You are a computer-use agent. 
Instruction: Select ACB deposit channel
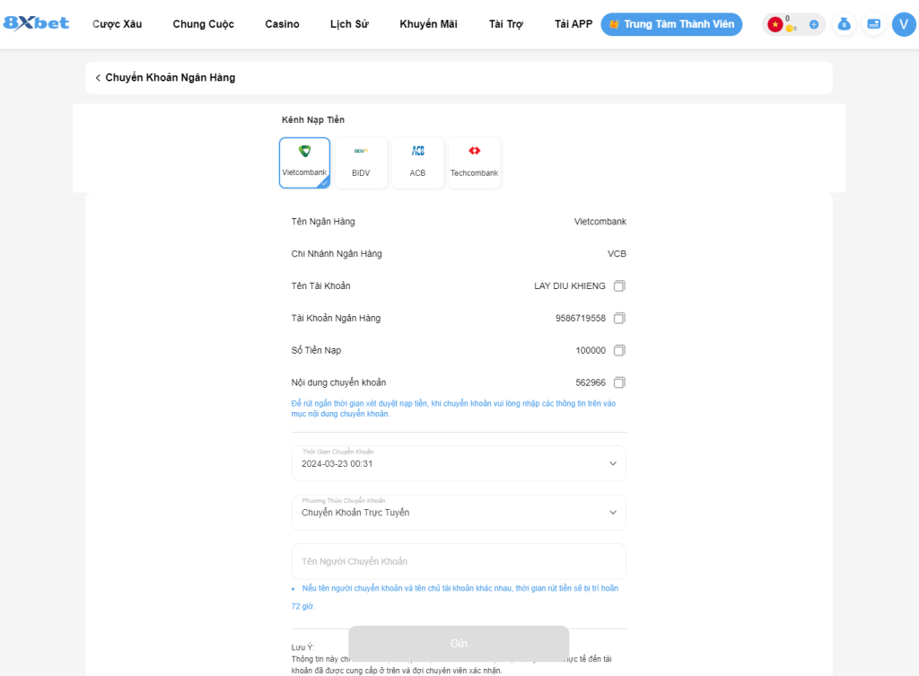coord(417,162)
